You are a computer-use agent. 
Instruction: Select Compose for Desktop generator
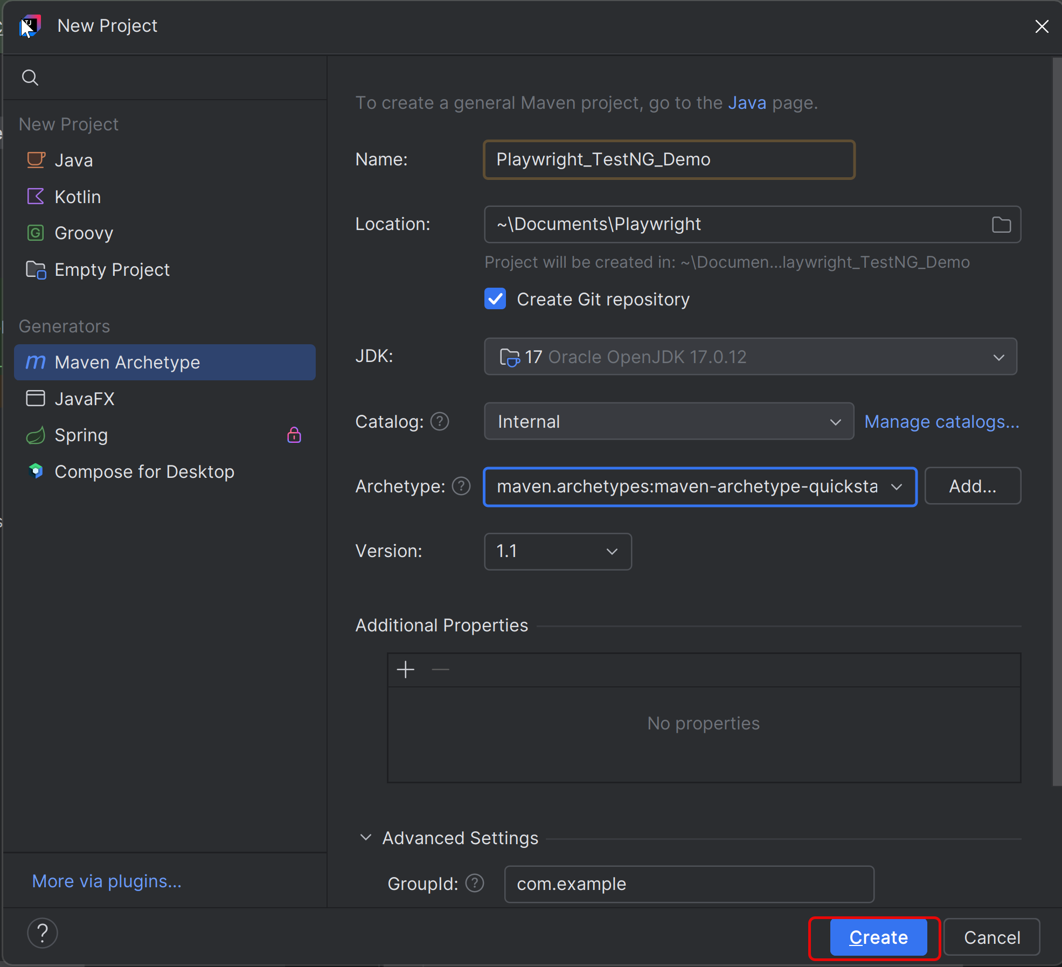tap(144, 472)
